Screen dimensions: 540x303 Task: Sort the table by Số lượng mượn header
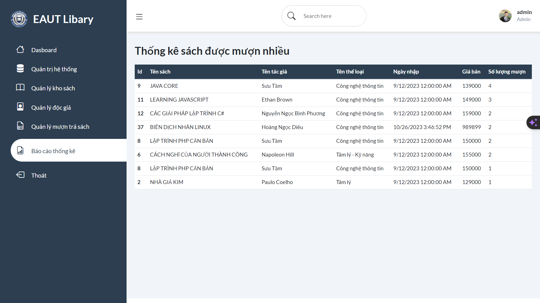pyautogui.click(x=507, y=72)
